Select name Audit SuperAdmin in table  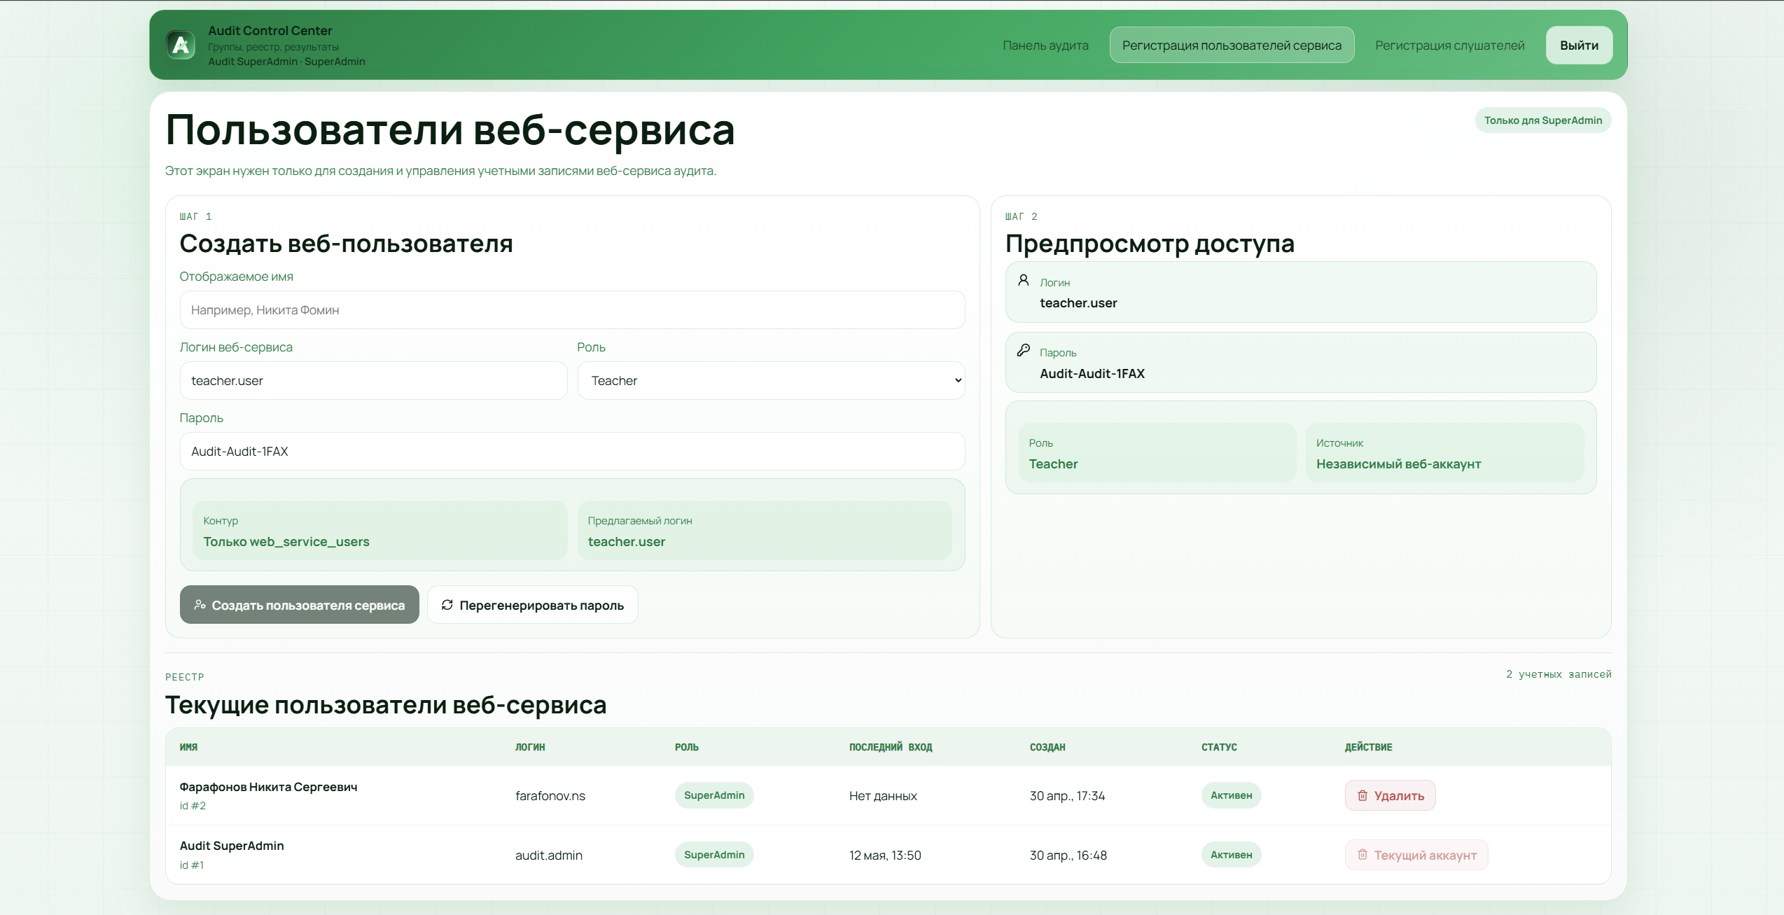[x=232, y=846]
